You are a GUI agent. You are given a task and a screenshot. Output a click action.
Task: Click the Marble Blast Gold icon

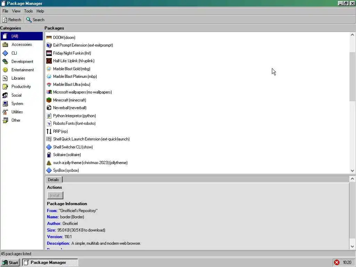pos(49,69)
